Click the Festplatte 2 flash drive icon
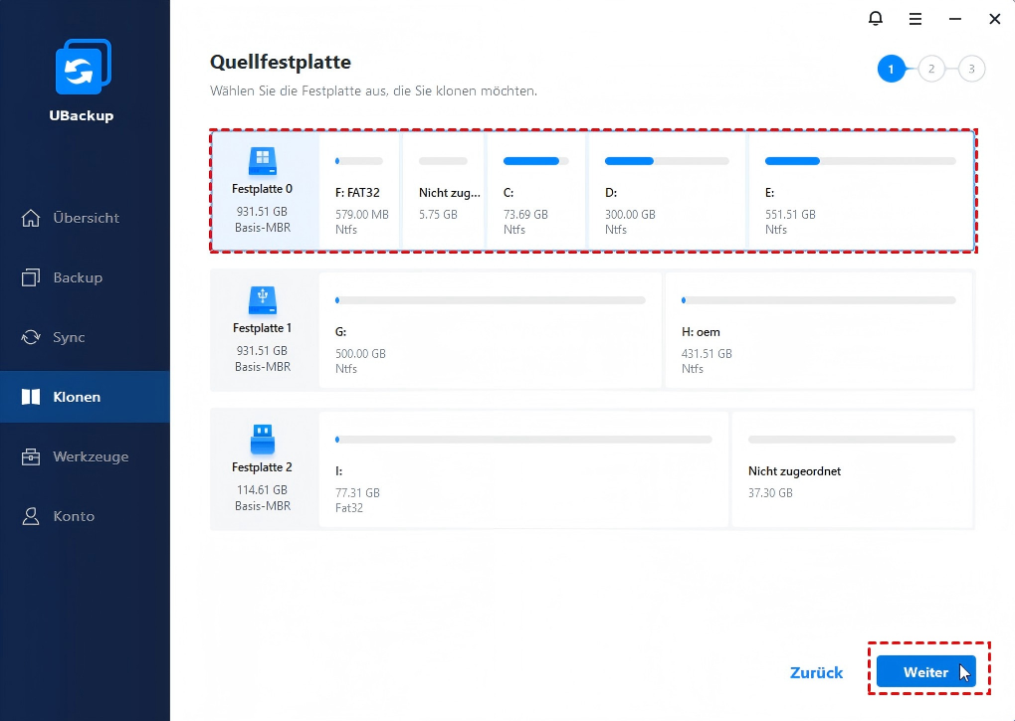This screenshot has width=1015, height=721. point(262,439)
